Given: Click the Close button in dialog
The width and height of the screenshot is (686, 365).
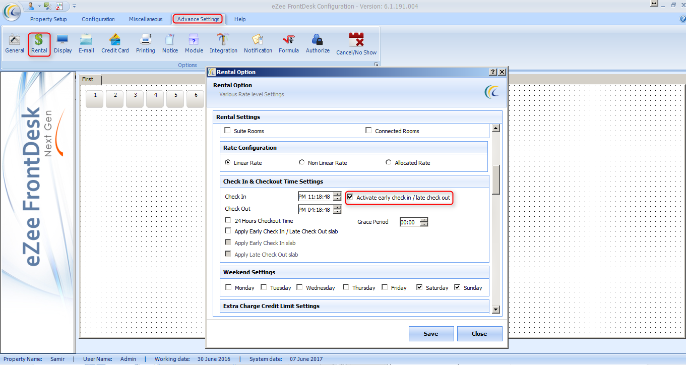Looking at the screenshot, I should pos(479,334).
